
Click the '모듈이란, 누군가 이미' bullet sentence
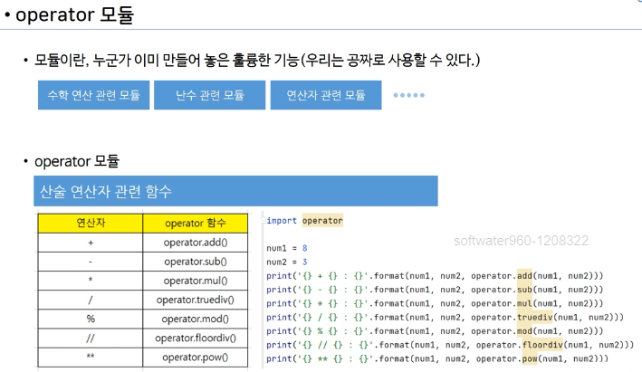coord(257,60)
